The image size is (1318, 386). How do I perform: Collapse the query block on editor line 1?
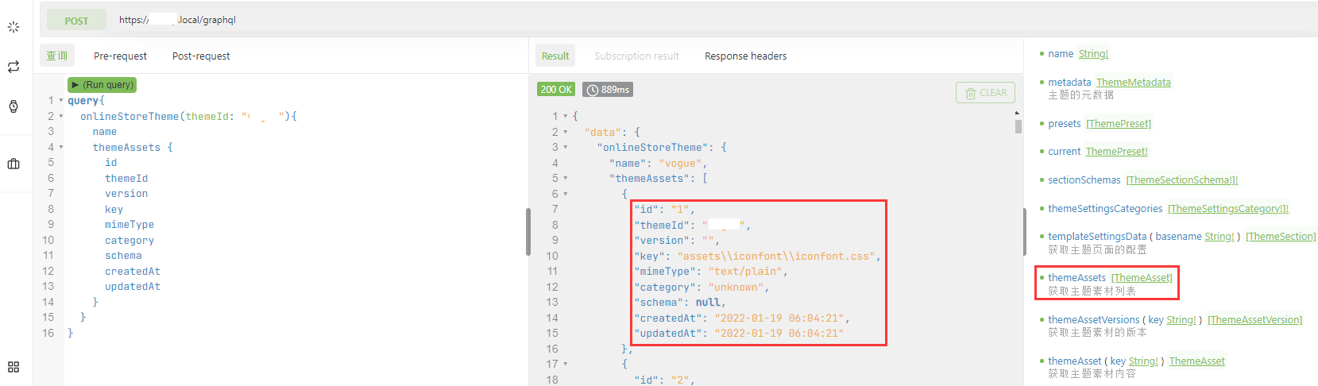point(61,101)
